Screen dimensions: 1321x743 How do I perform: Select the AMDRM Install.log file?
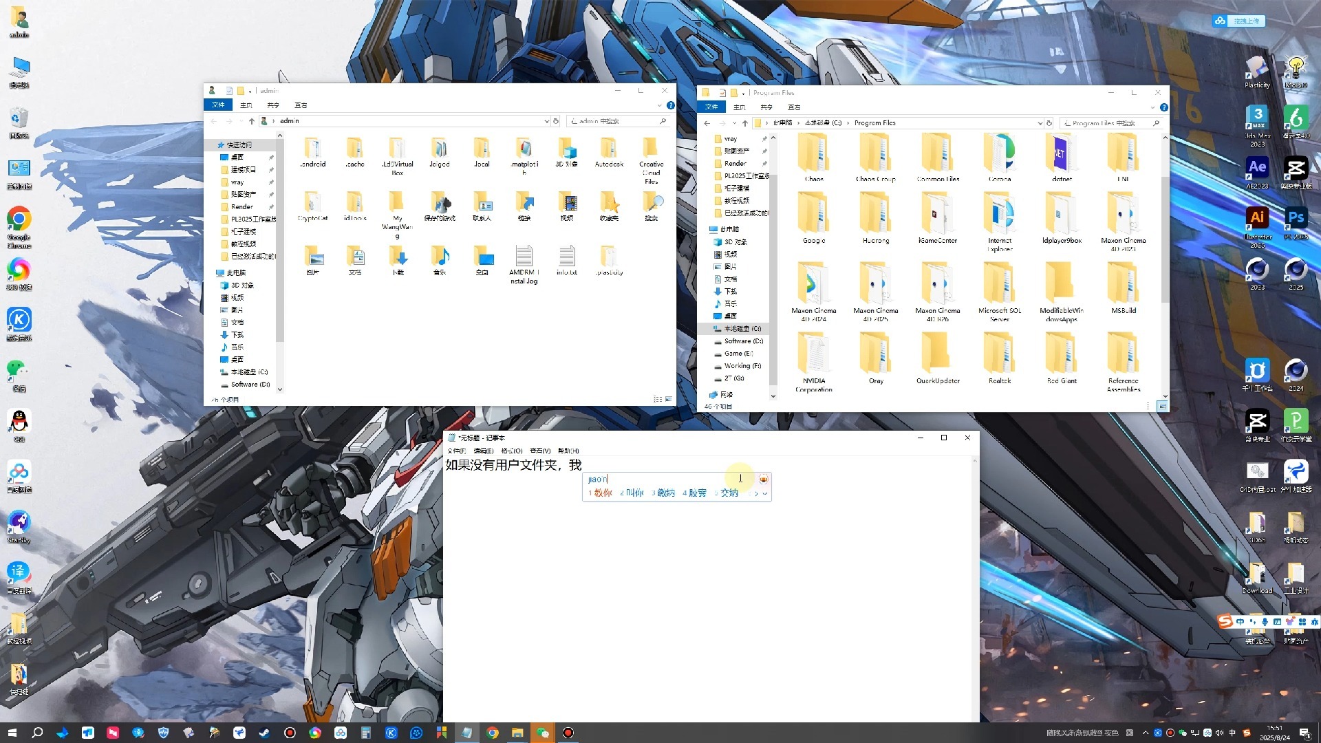point(524,265)
